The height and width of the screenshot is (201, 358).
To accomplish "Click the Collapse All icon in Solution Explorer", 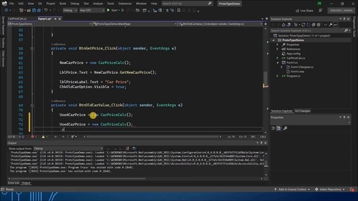I will (313, 25).
